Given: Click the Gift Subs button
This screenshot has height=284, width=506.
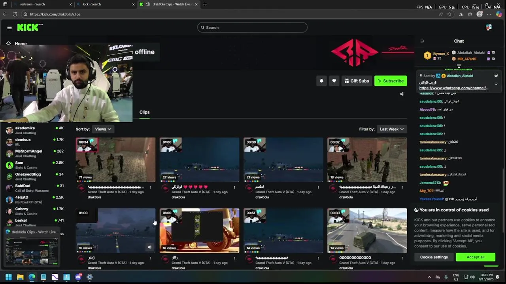Looking at the screenshot, I should pyautogui.click(x=357, y=81).
